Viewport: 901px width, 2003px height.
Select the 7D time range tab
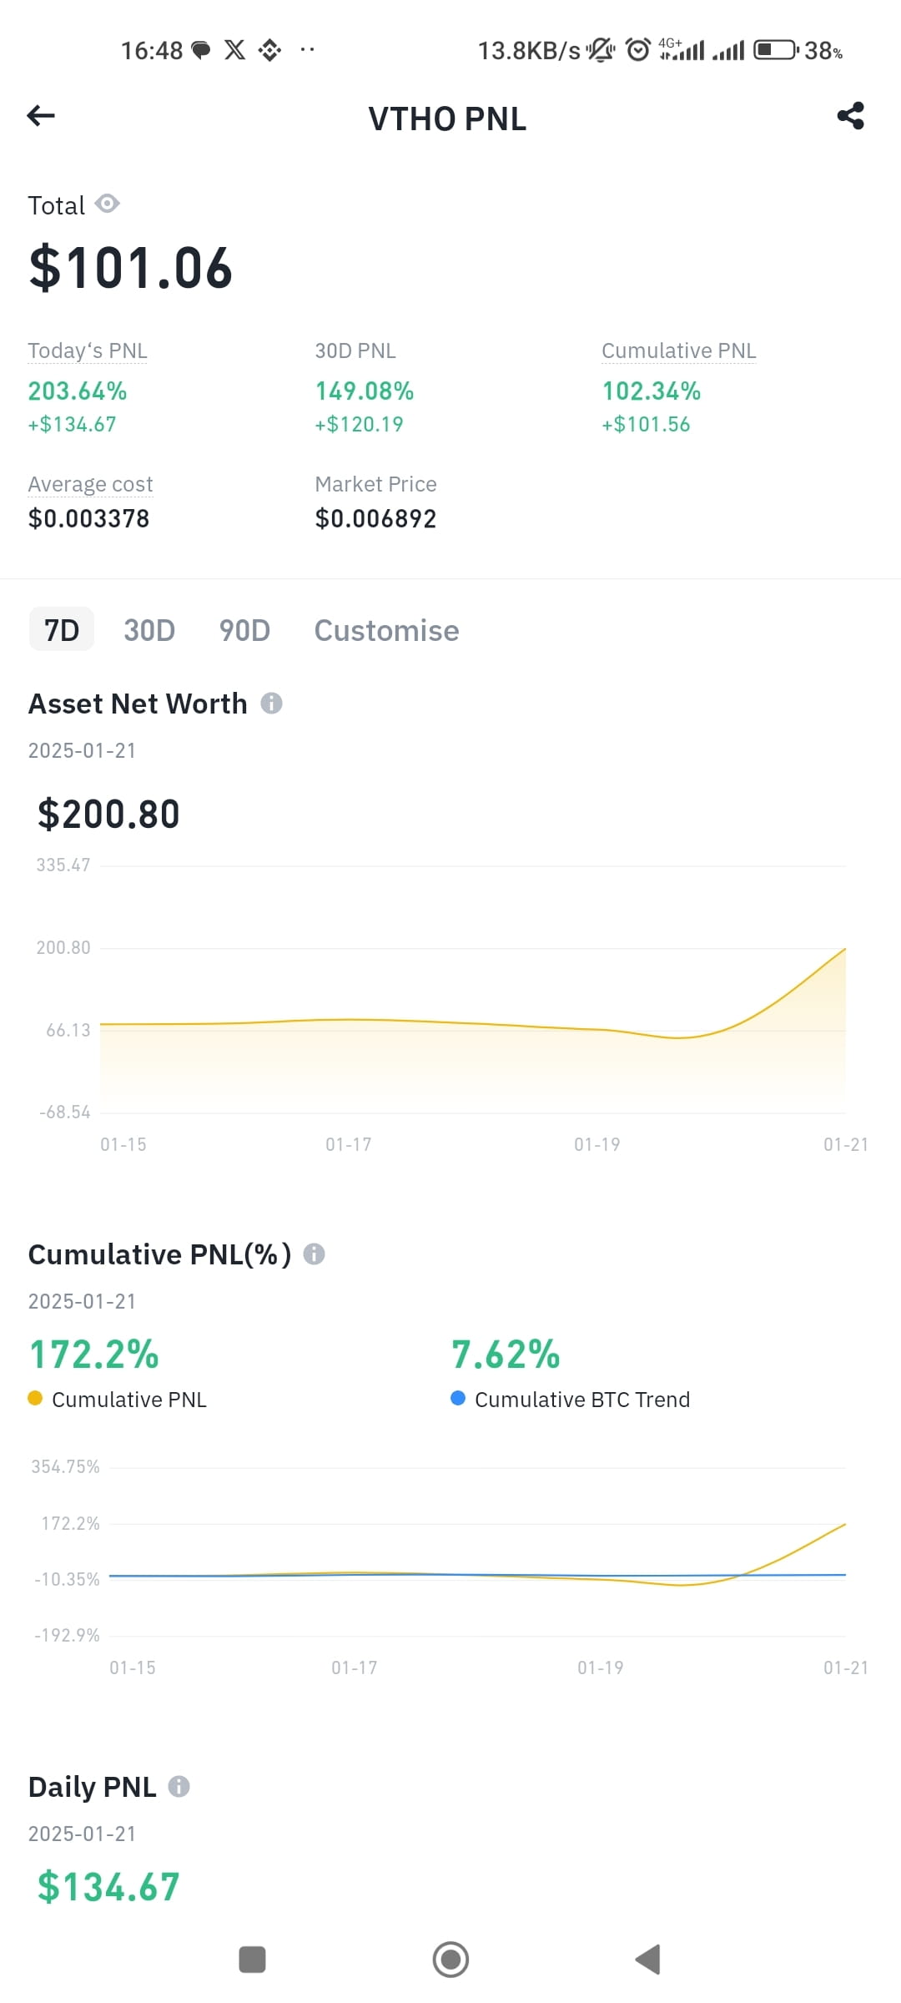(x=62, y=630)
